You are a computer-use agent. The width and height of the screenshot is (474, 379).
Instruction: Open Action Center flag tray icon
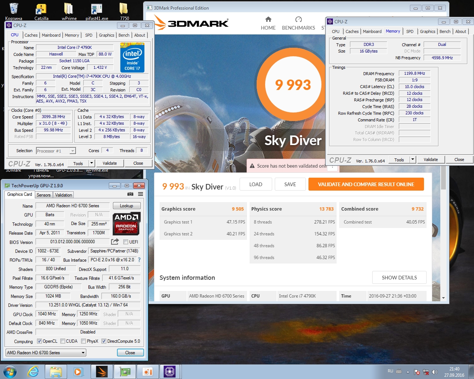[x=417, y=372]
